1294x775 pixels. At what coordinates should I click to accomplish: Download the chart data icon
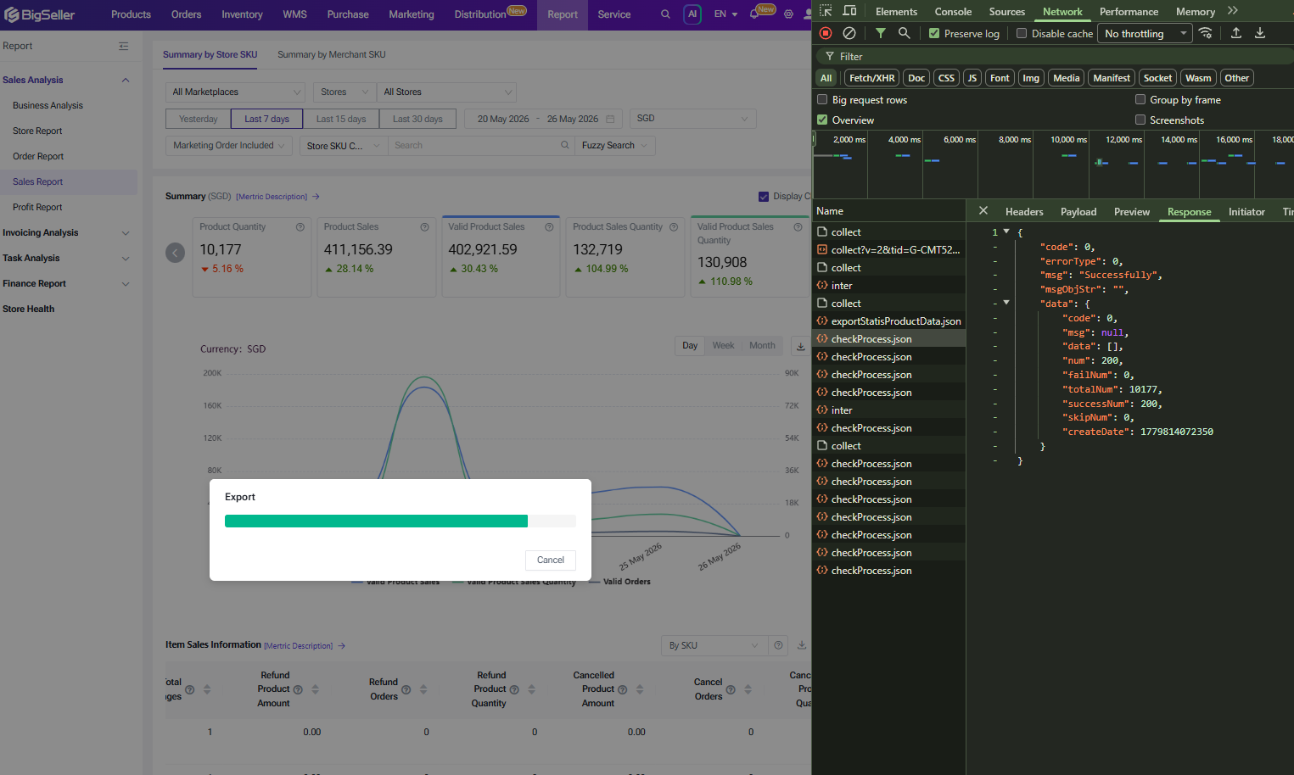pos(800,346)
